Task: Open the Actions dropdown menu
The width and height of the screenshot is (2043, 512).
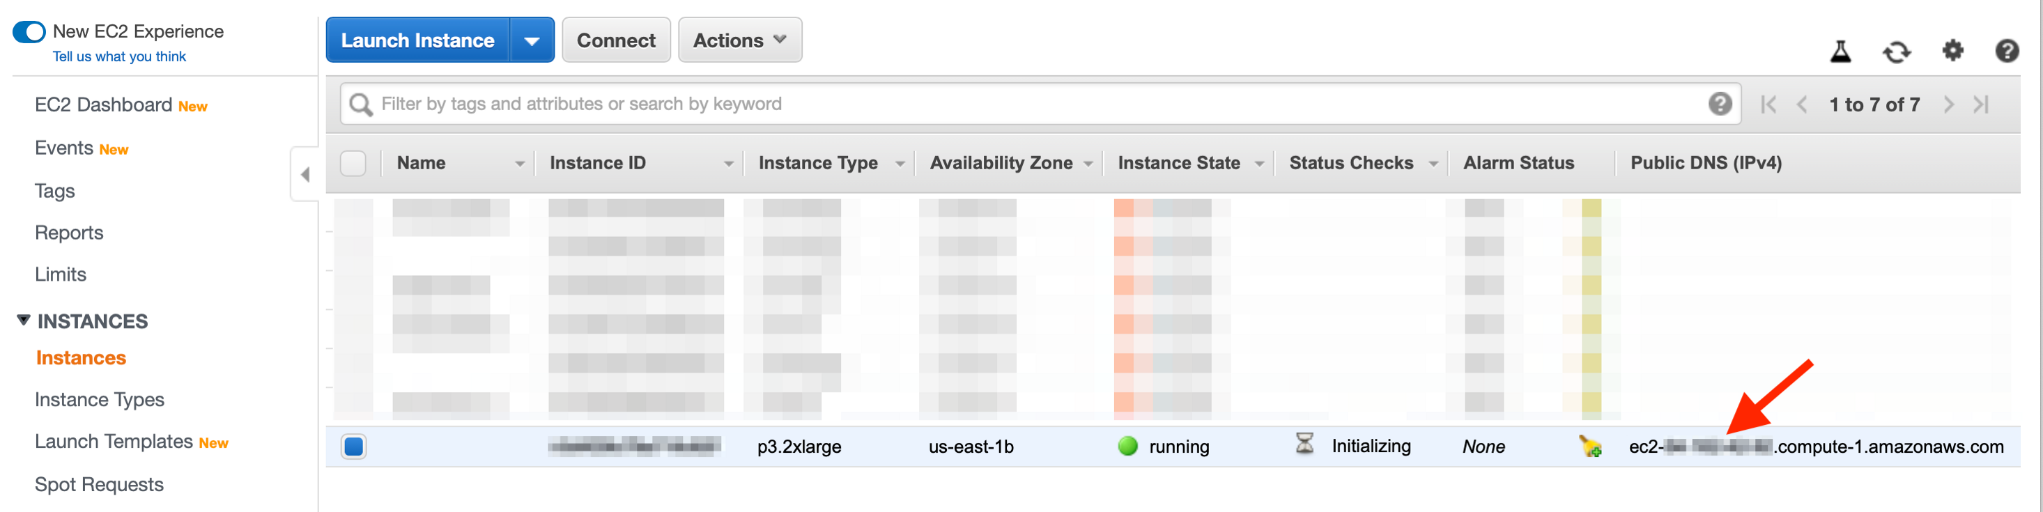Action: [x=740, y=40]
